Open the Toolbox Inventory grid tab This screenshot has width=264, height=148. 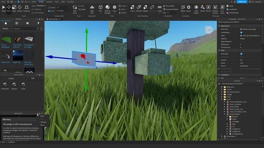tap(16, 23)
